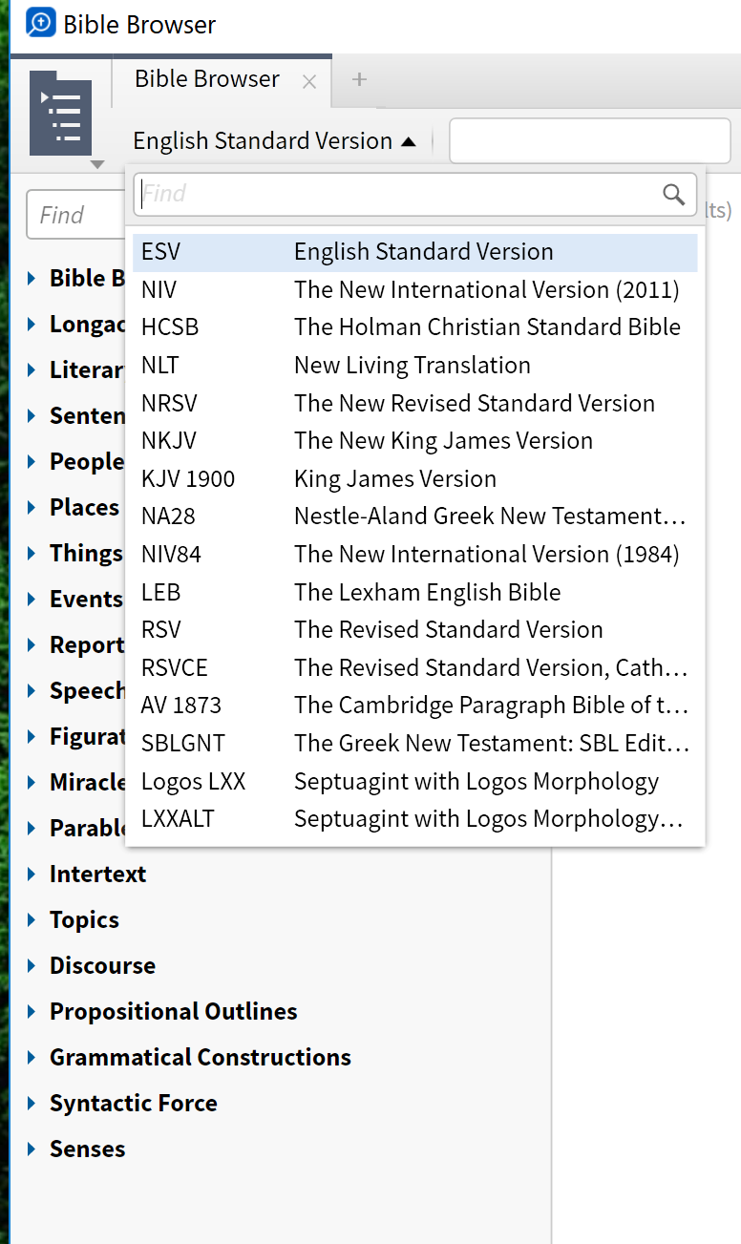The height and width of the screenshot is (1244, 741).
Task: Click the reference box beside version selector
Action: 589,141
